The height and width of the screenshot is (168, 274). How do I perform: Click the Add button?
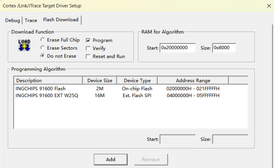pyautogui.click(x=111, y=159)
